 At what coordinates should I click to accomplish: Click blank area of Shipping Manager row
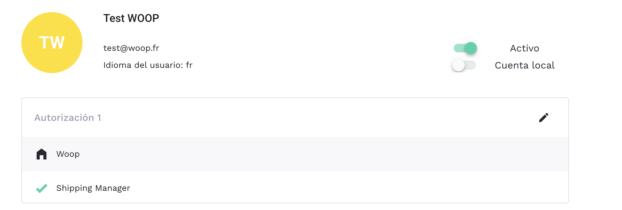(x=306, y=188)
